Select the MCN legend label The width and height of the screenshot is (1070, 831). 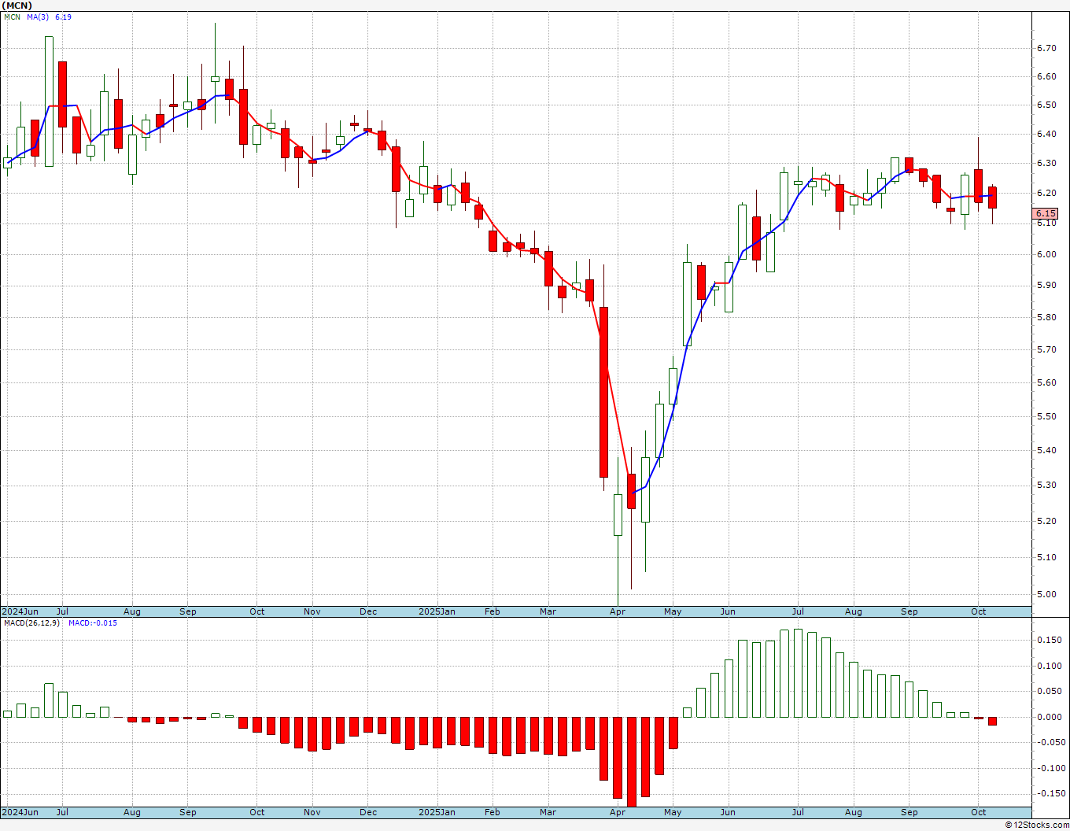(x=12, y=17)
